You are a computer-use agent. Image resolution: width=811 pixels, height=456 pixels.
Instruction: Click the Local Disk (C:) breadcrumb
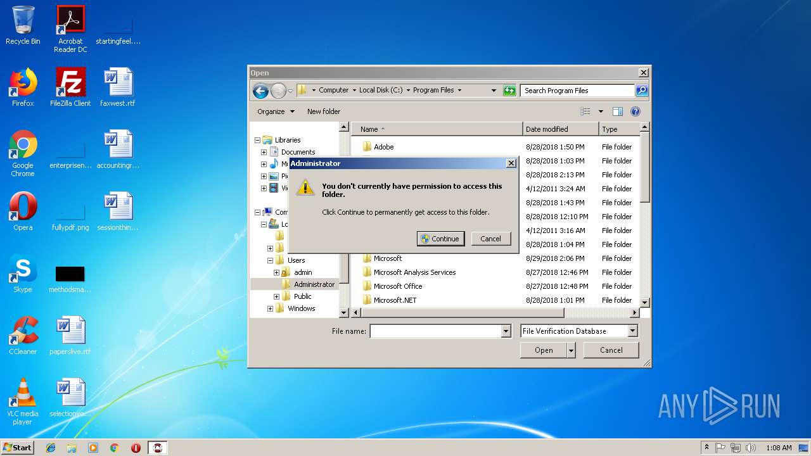click(381, 91)
